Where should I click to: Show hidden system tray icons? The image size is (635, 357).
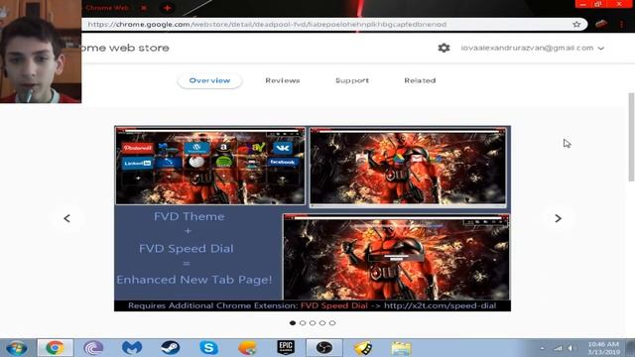pyautogui.click(x=542, y=348)
